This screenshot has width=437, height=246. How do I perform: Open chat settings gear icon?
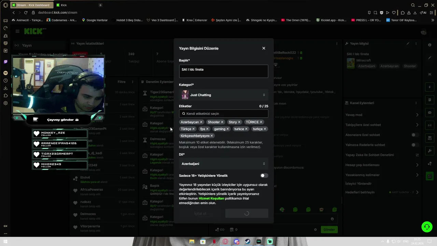[315, 230]
